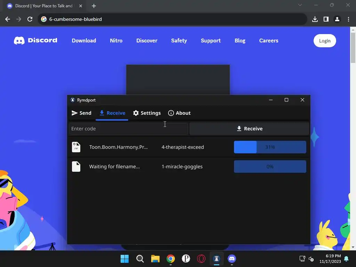356x267 pixels.
Task: Select the code 1-miracle-goggles
Action: (x=182, y=167)
